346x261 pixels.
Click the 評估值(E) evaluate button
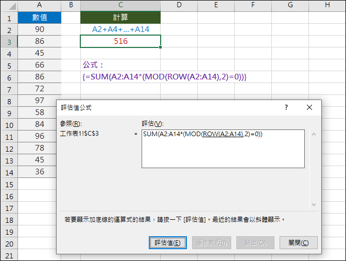(168, 242)
